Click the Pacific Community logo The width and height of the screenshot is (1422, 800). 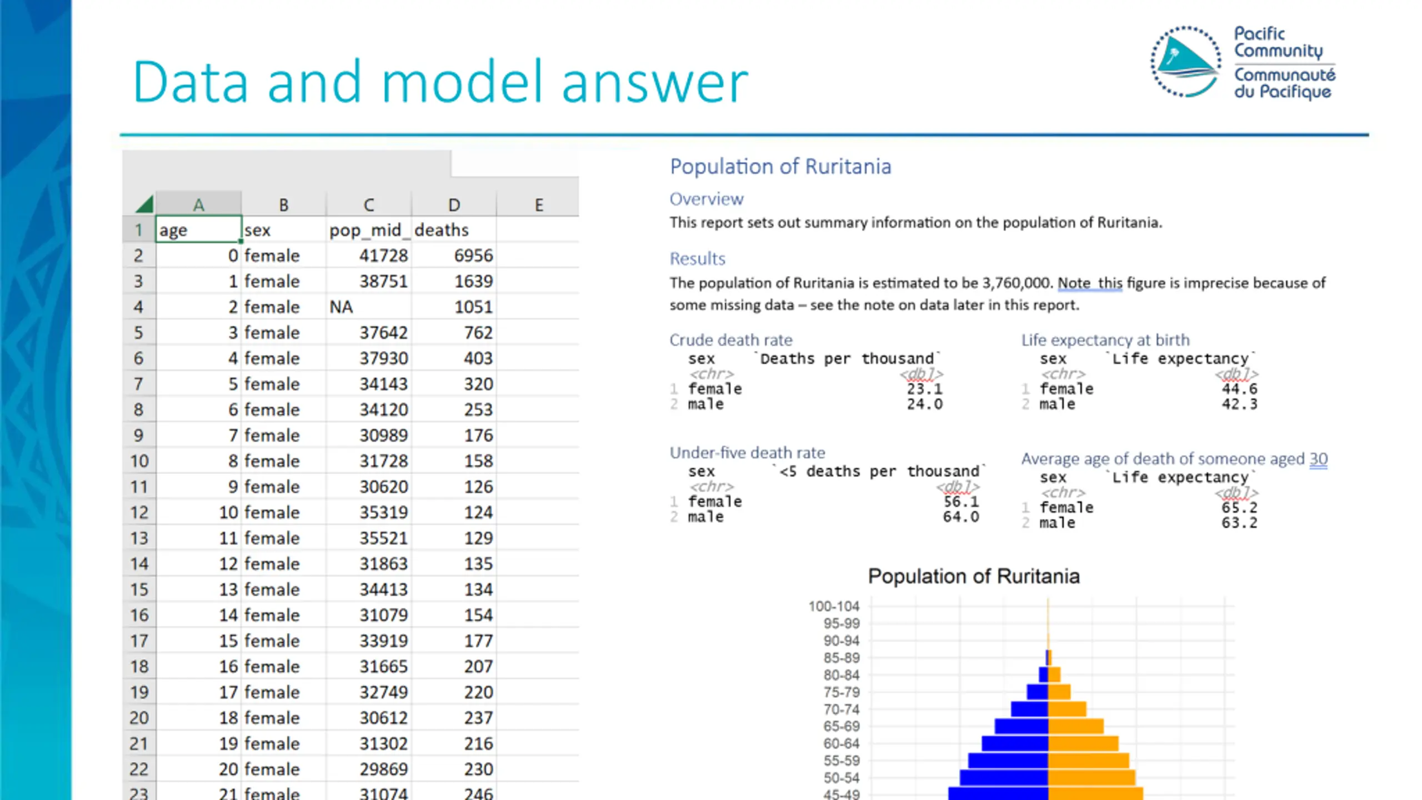click(1243, 63)
